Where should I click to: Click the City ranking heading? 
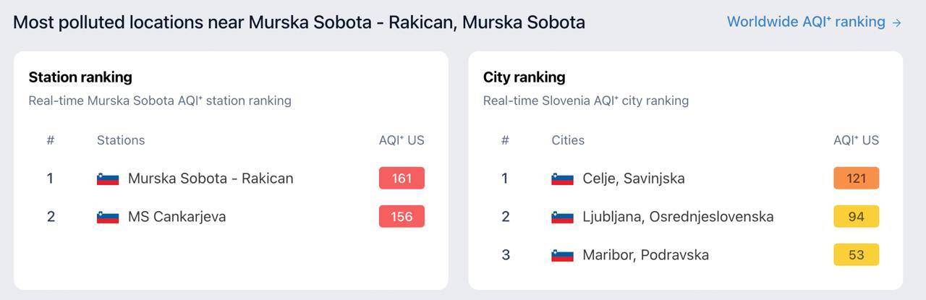click(524, 77)
